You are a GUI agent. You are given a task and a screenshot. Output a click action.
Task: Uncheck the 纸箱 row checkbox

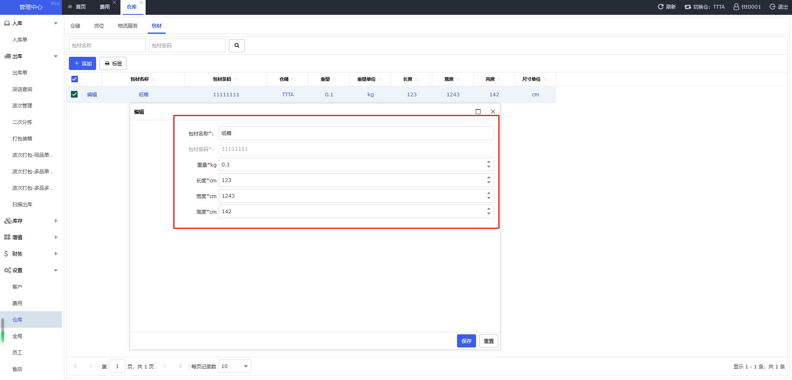tap(74, 94)
